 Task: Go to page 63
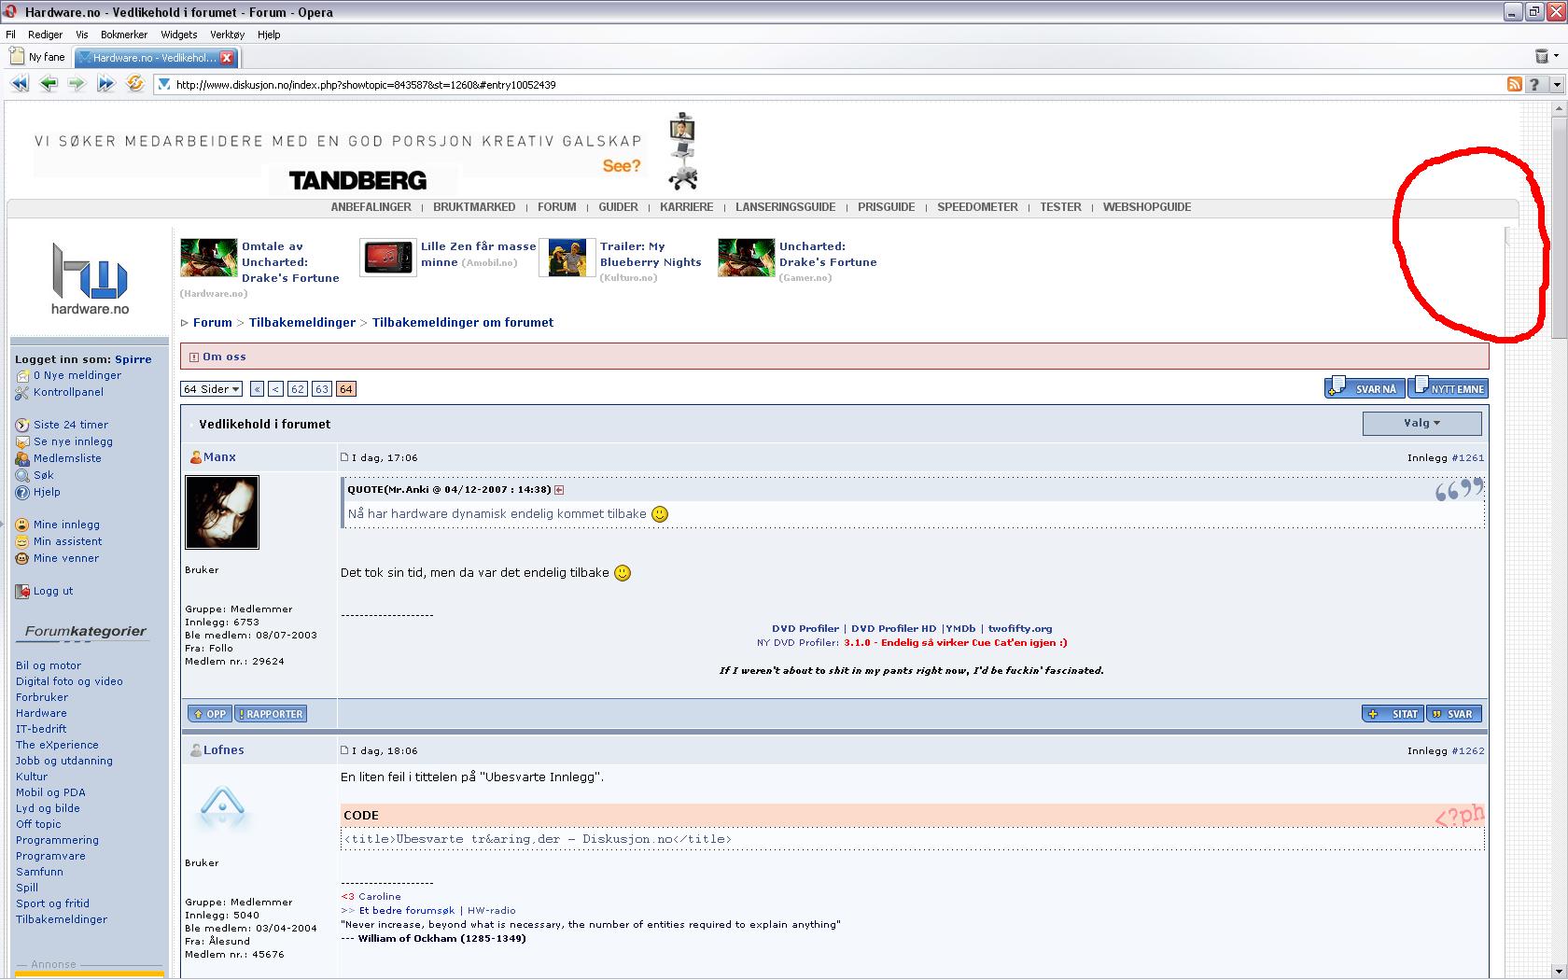(321, 389)
